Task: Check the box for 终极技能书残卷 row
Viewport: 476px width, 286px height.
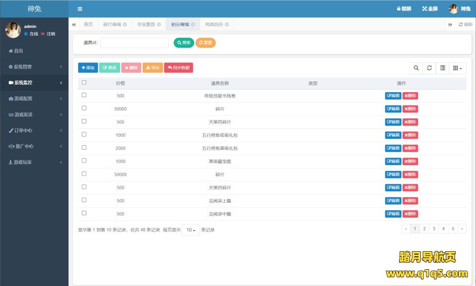Action: click(84, 95)
